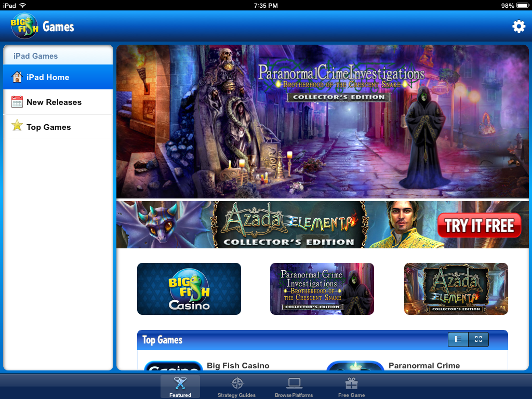532x399 pixels.
Task: Tap the iPad Games sidebar header
Action: [x=58, y=55]
